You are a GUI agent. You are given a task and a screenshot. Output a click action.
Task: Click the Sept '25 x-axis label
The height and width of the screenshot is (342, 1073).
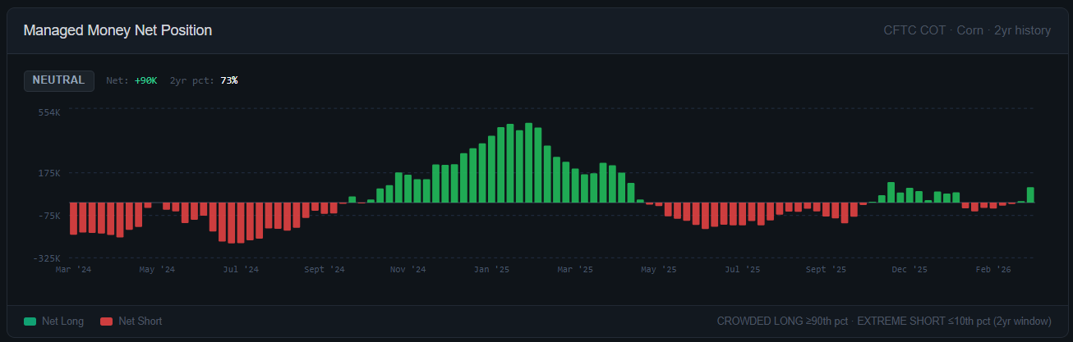826,269
